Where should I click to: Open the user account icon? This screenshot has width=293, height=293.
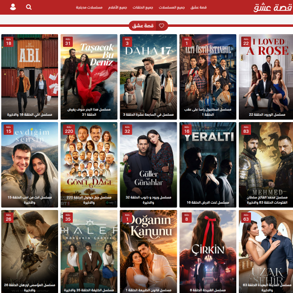(x=13, y=7)
